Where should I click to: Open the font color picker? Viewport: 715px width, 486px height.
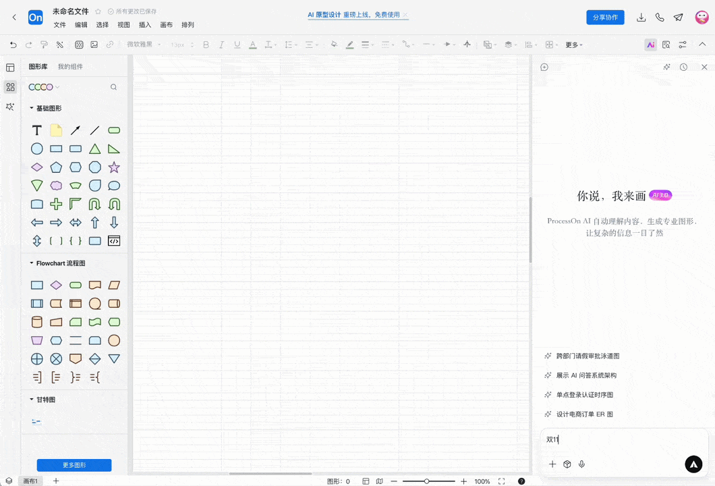coord(253,45)
